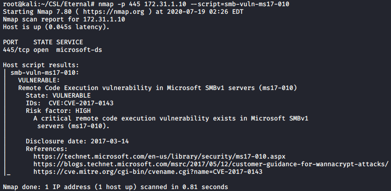Screen dimensions: 391x191
Task: Open the blogs.technet wannacrypt guidance link
Action: click(x=211, y=164)
